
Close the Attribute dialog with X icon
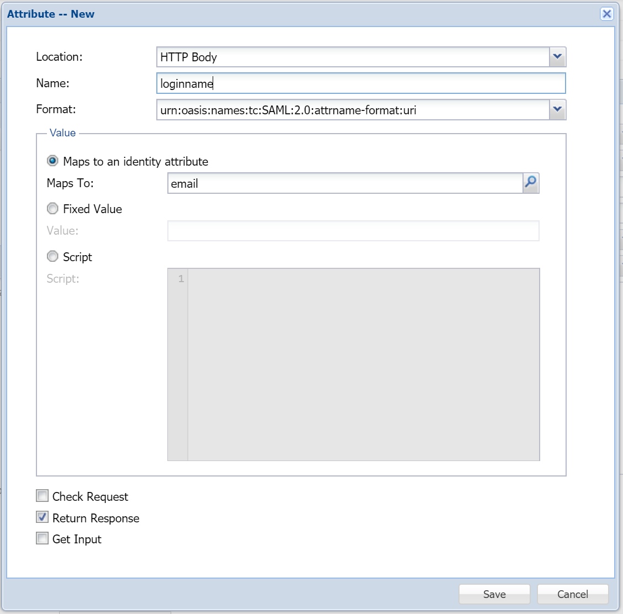606,14
